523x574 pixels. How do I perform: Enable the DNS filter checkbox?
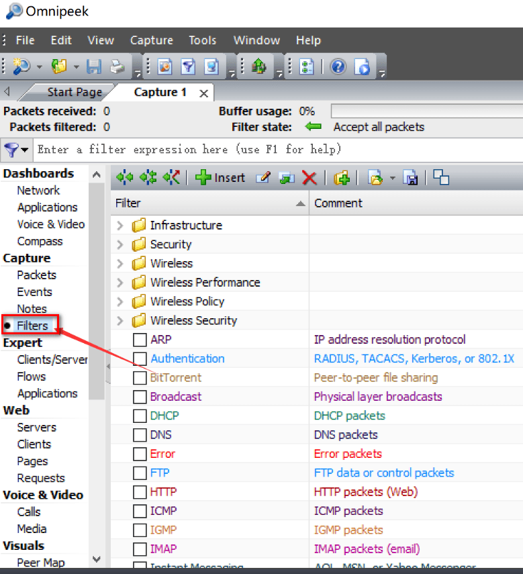pyautogui.click(x=140, y=435)
